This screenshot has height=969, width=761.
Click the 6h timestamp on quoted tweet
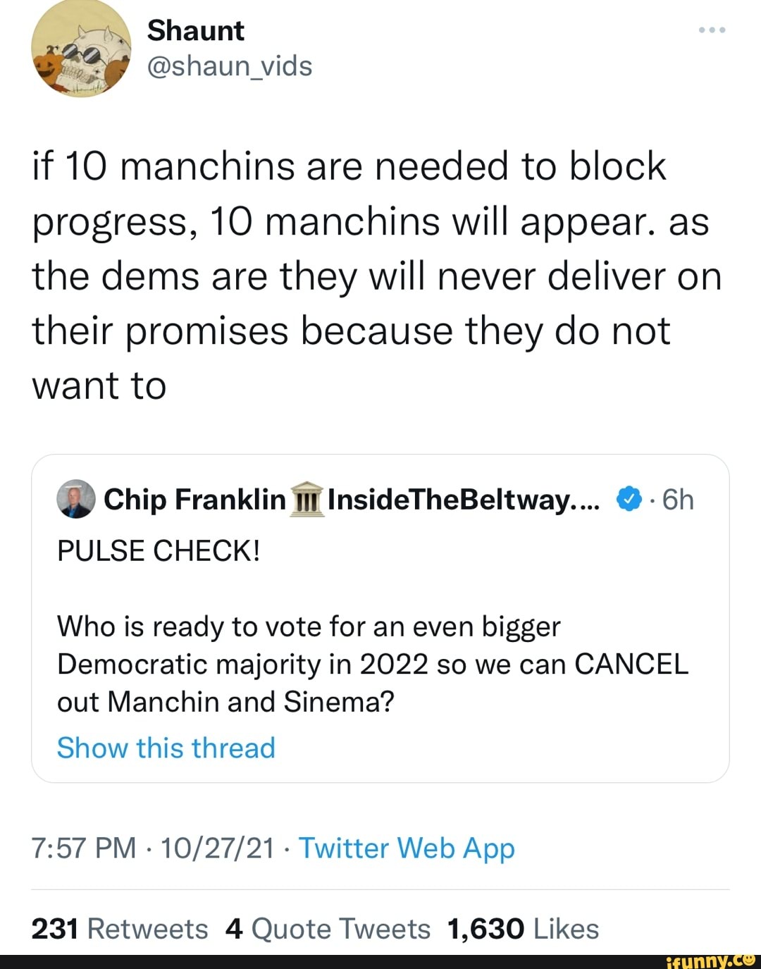point(678,499)
